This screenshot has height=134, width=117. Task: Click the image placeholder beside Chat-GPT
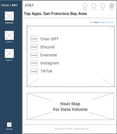[x=34, y=39]
